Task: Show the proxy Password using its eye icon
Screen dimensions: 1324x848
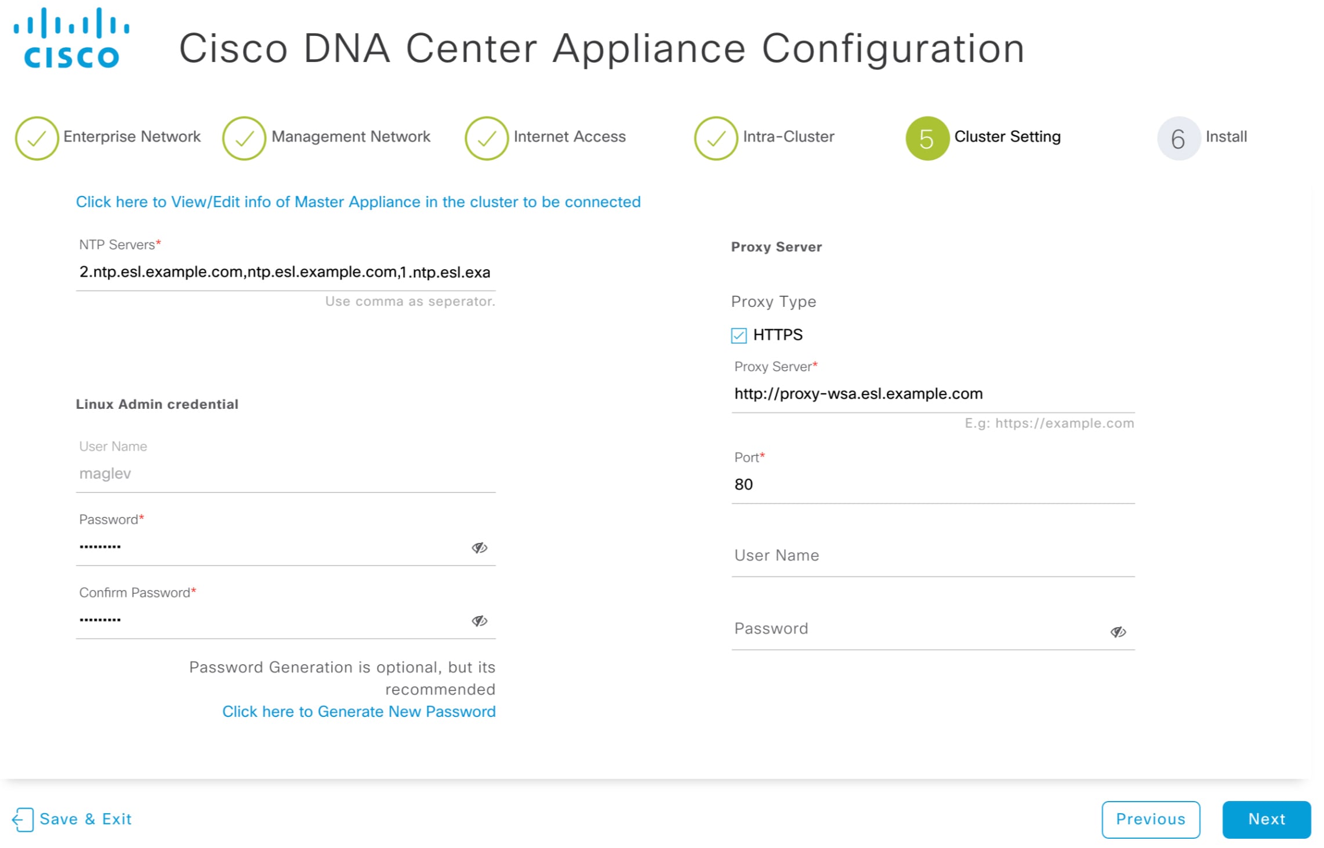Action: [x=1118, y=632]
